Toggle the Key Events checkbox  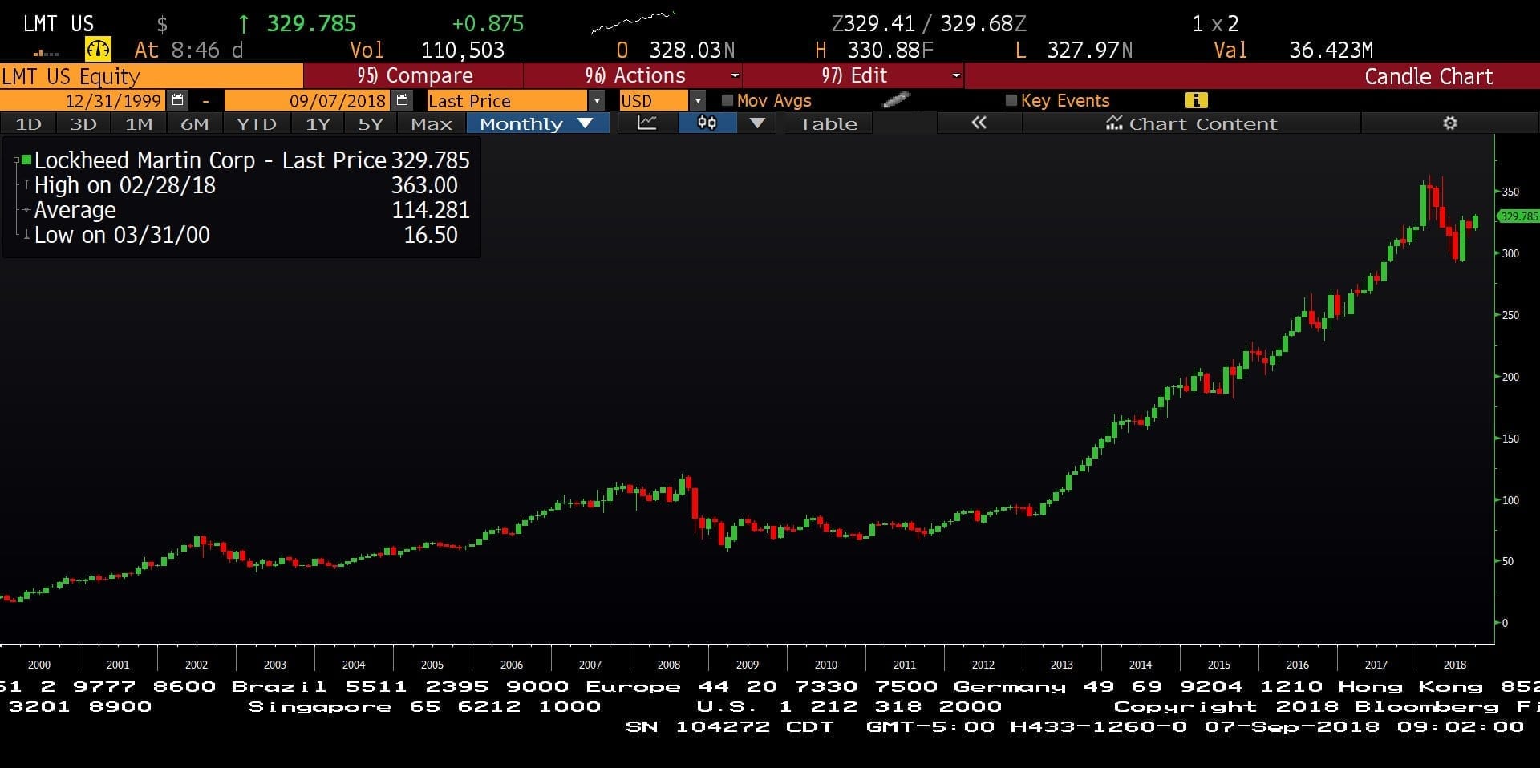(x=1011, y=100)
